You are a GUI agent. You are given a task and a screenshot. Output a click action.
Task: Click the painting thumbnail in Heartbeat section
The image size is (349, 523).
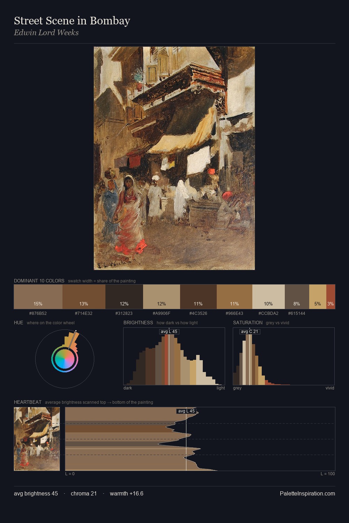37,439
